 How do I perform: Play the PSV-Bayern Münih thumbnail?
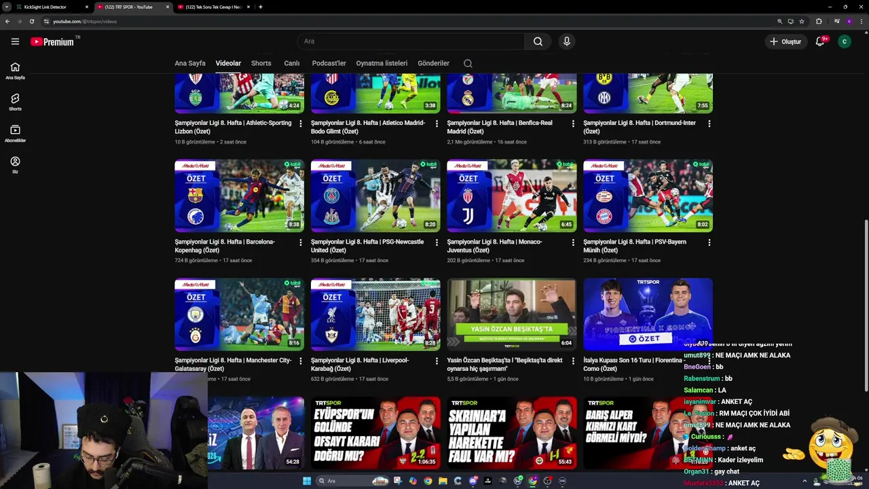coord(648,196)
